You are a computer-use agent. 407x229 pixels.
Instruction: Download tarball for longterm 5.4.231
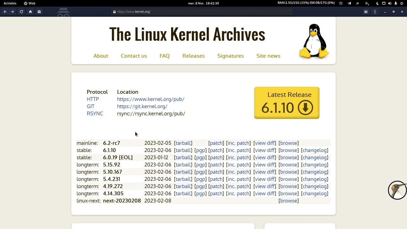[x=183, y=179]
